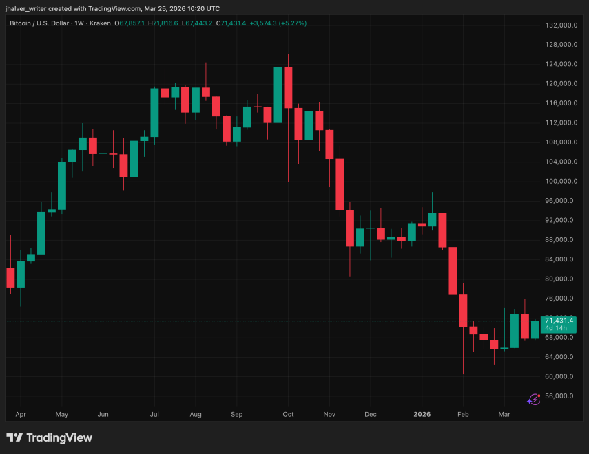589x454 pixels.
Task: Click the 56,000.0 price scale label
Action: pyautogui.click(x=560, y=396)
